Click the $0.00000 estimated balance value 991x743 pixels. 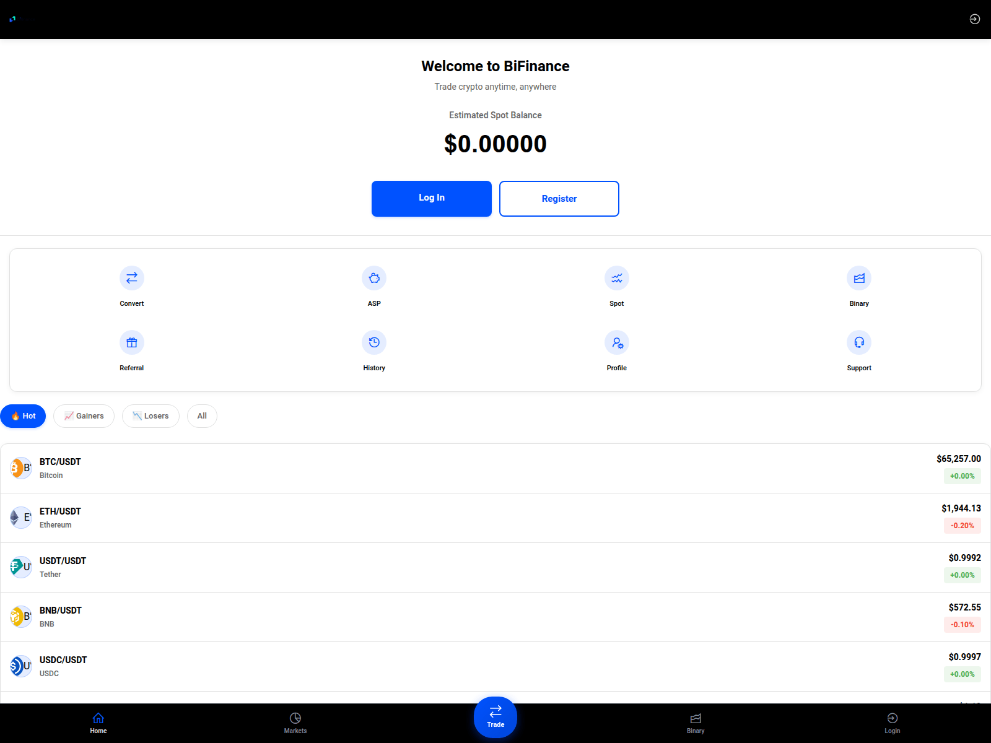(x=495, y=144)
